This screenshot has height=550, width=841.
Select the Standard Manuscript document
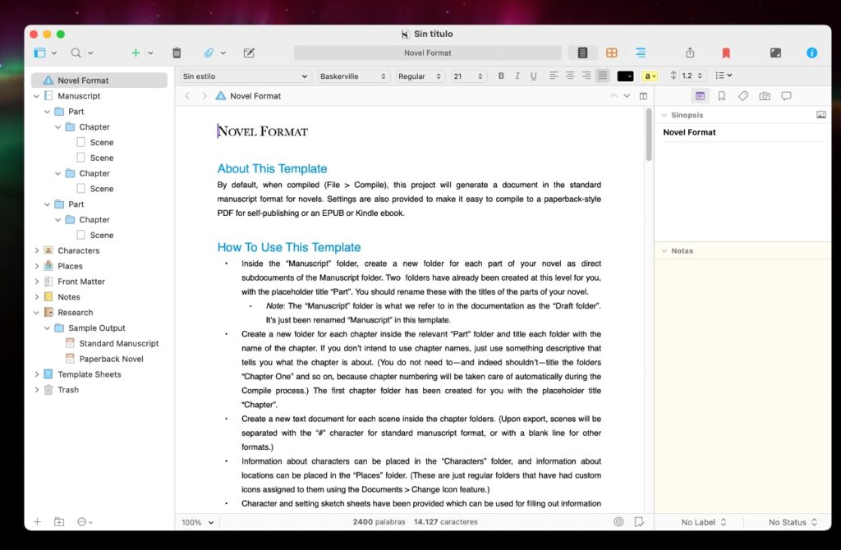click(122, 343)
